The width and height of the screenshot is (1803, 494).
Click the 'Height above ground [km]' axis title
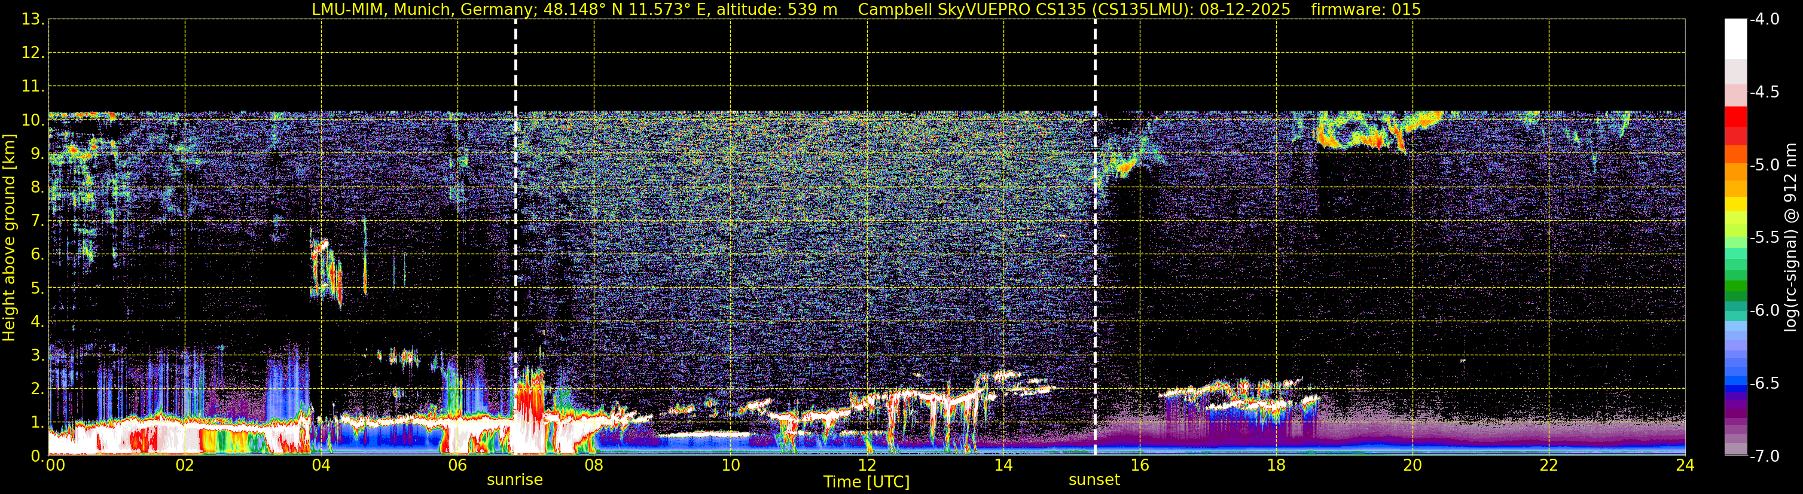point(9,238)
